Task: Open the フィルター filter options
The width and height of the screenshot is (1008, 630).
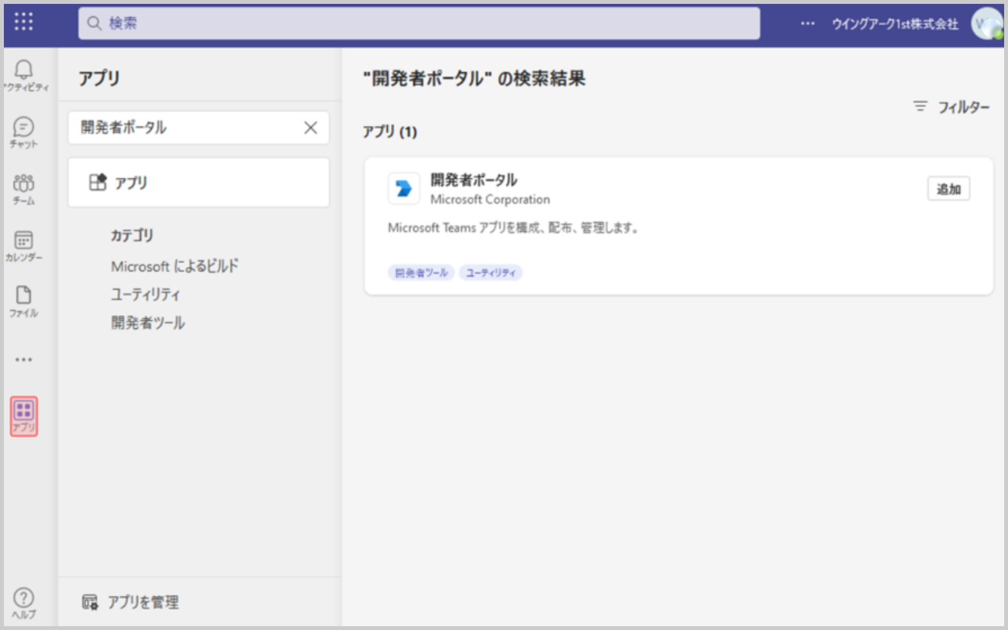Action: 951,107
